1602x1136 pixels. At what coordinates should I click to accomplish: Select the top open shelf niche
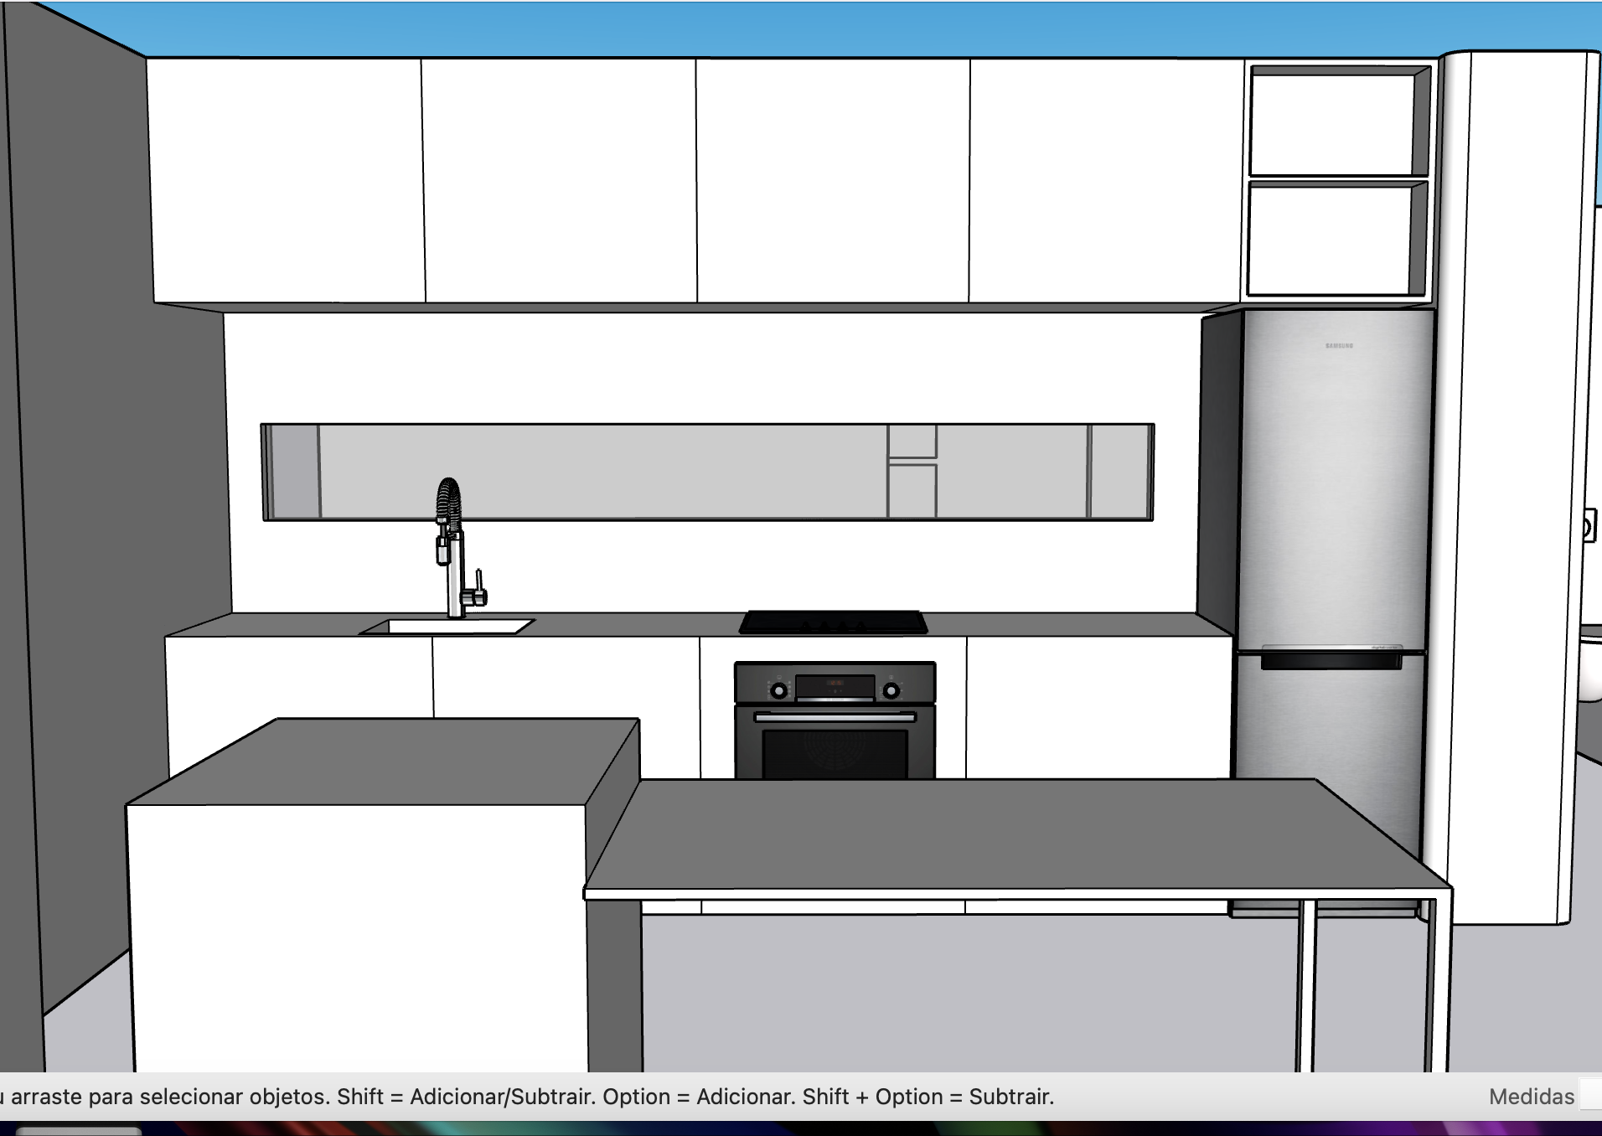click(1332, 124)
